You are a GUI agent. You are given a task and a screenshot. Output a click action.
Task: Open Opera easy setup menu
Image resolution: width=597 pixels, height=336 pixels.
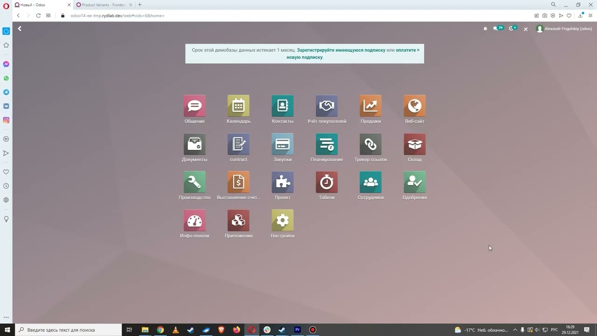pos(590,15)
